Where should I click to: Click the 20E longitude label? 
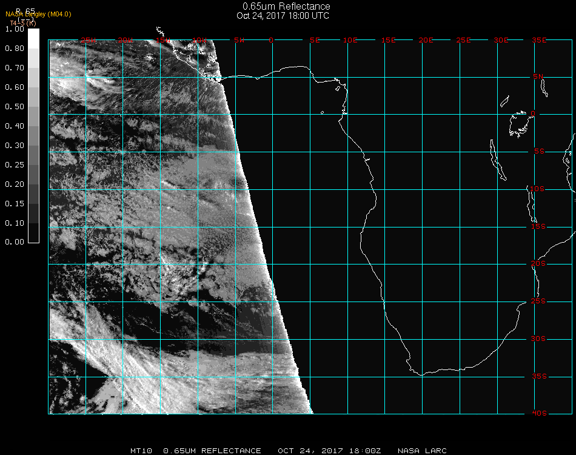coord(426,40)
